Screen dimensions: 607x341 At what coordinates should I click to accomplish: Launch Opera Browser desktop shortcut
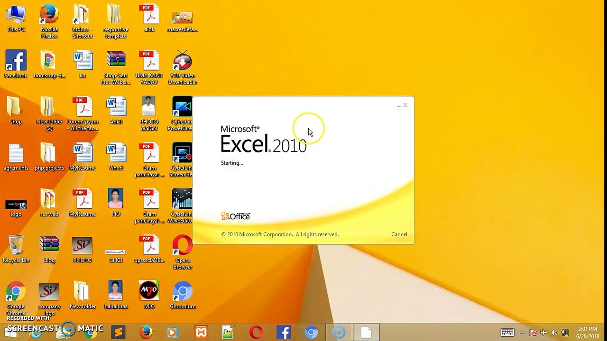[x=183, y=253]
